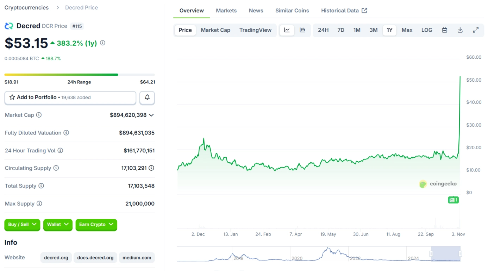
Task: Click Add to Portfolio button
Action: [70, 97]
